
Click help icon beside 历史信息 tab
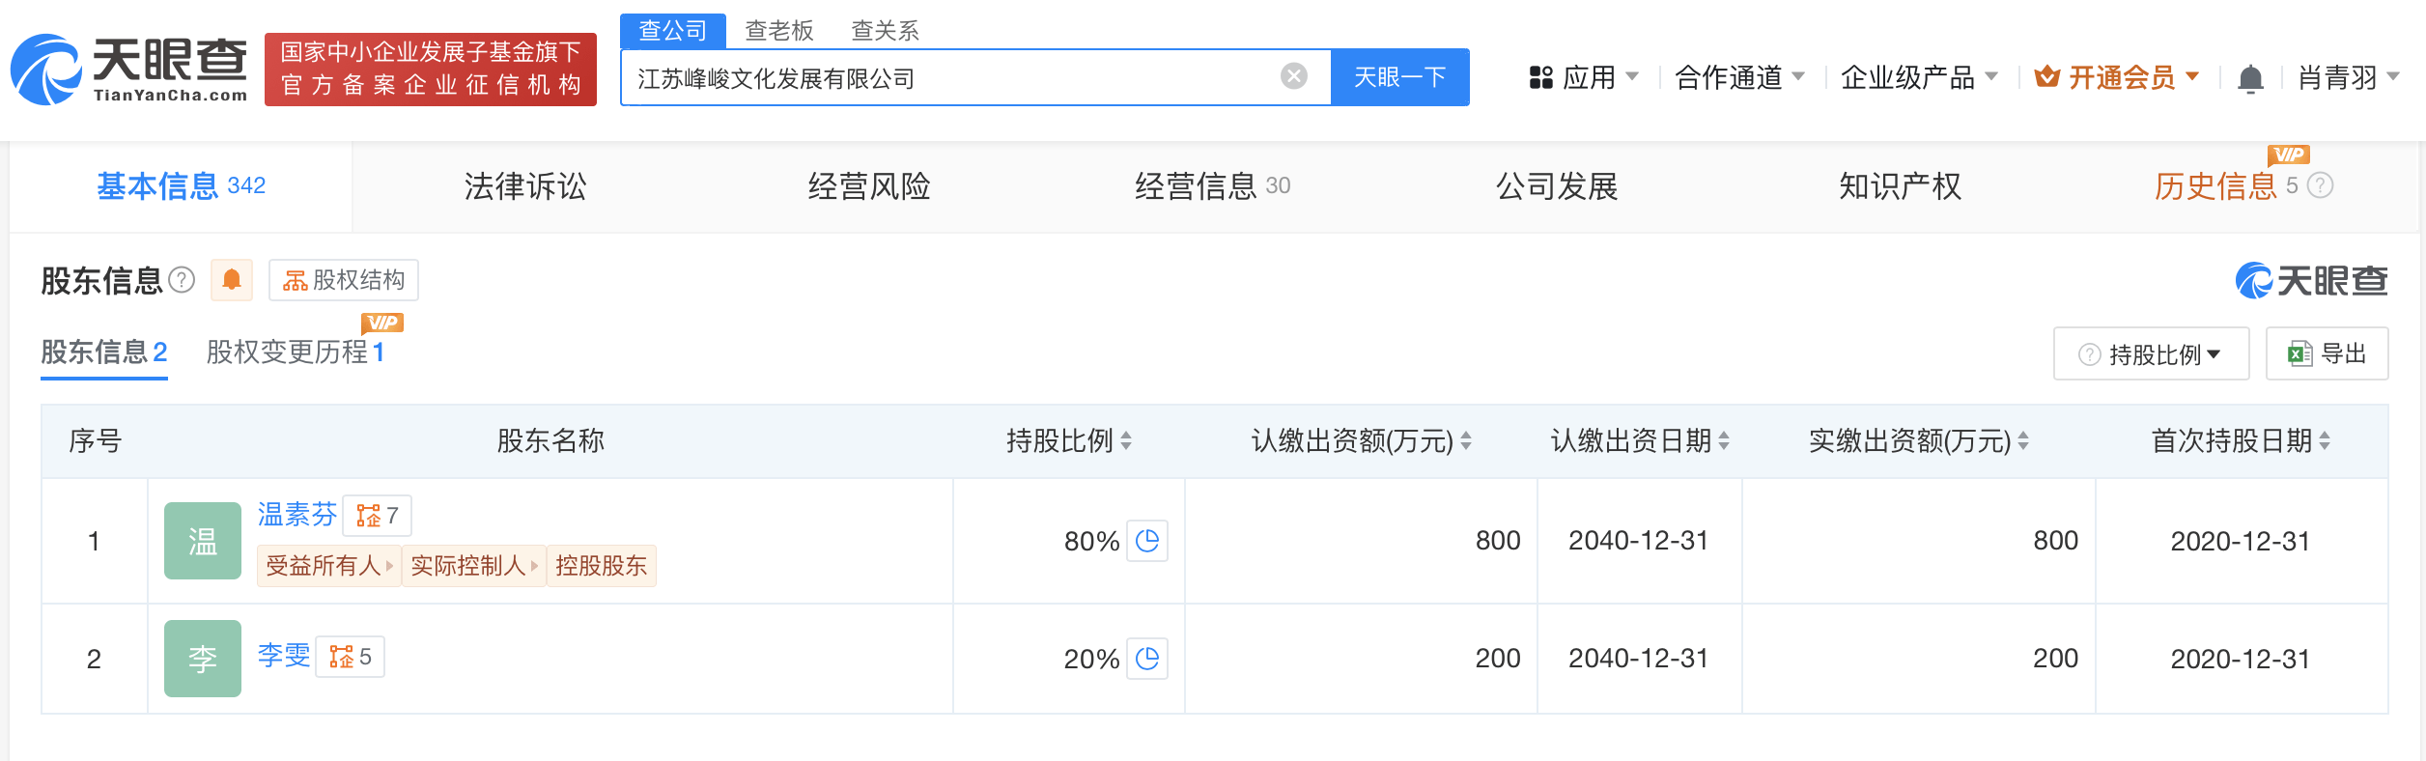tap(2320, 185)
